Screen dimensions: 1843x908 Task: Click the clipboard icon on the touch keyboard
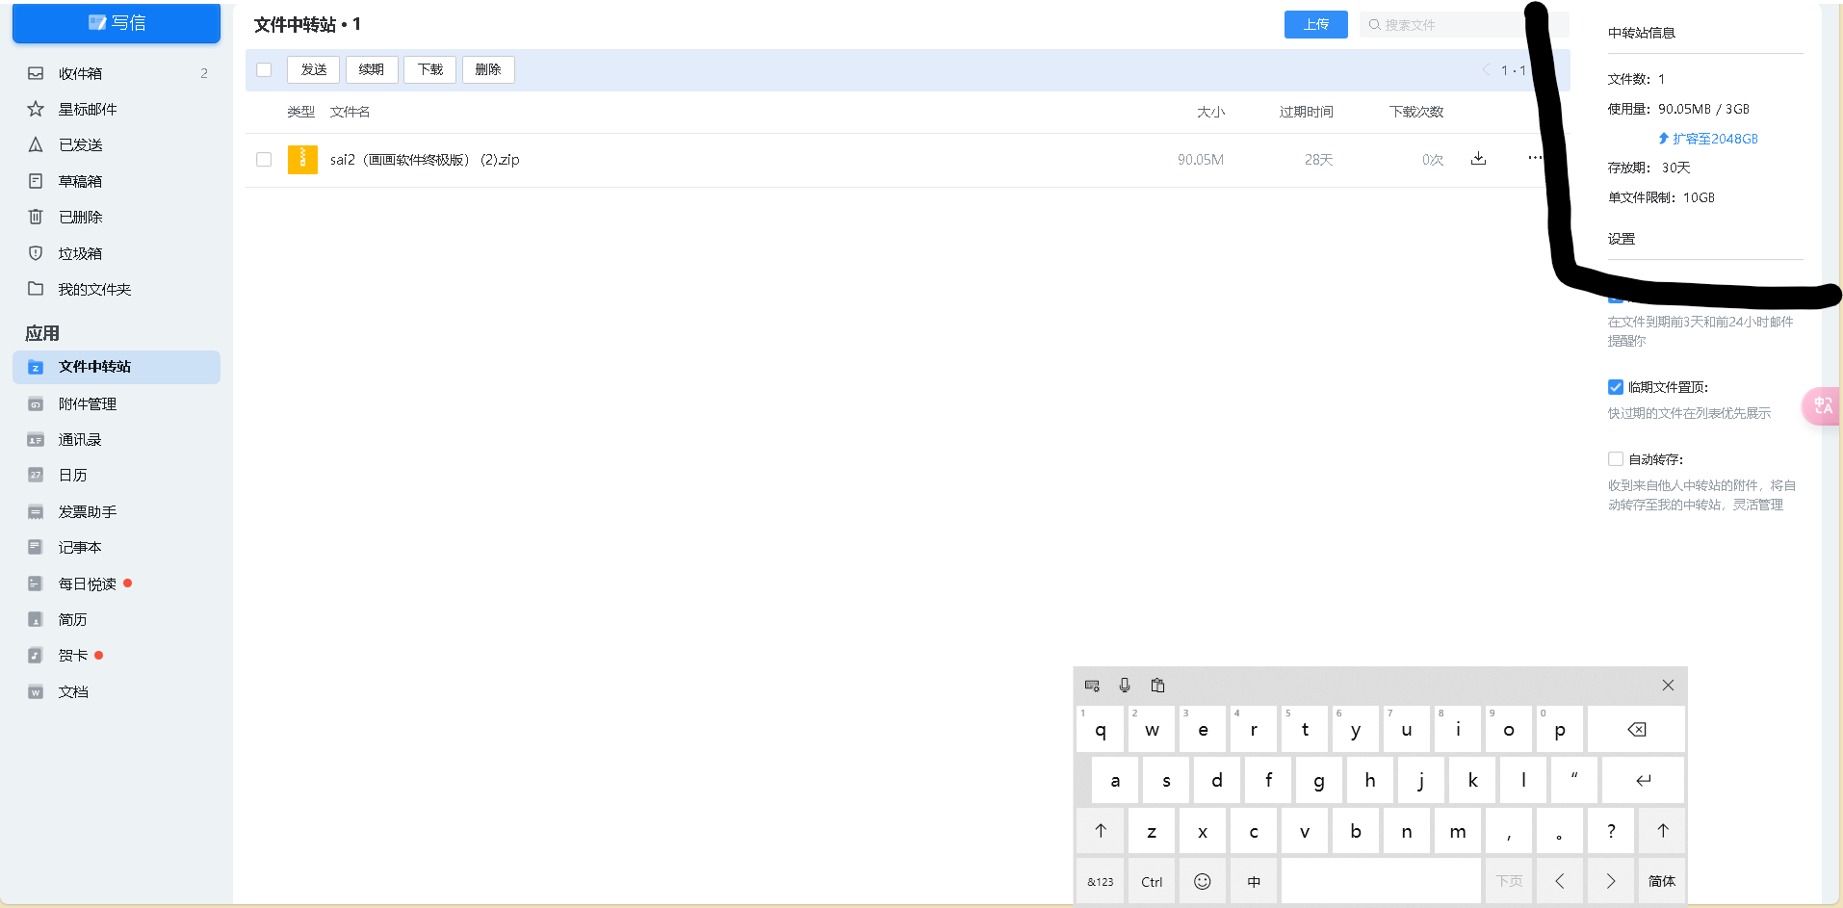point(1157,686)
